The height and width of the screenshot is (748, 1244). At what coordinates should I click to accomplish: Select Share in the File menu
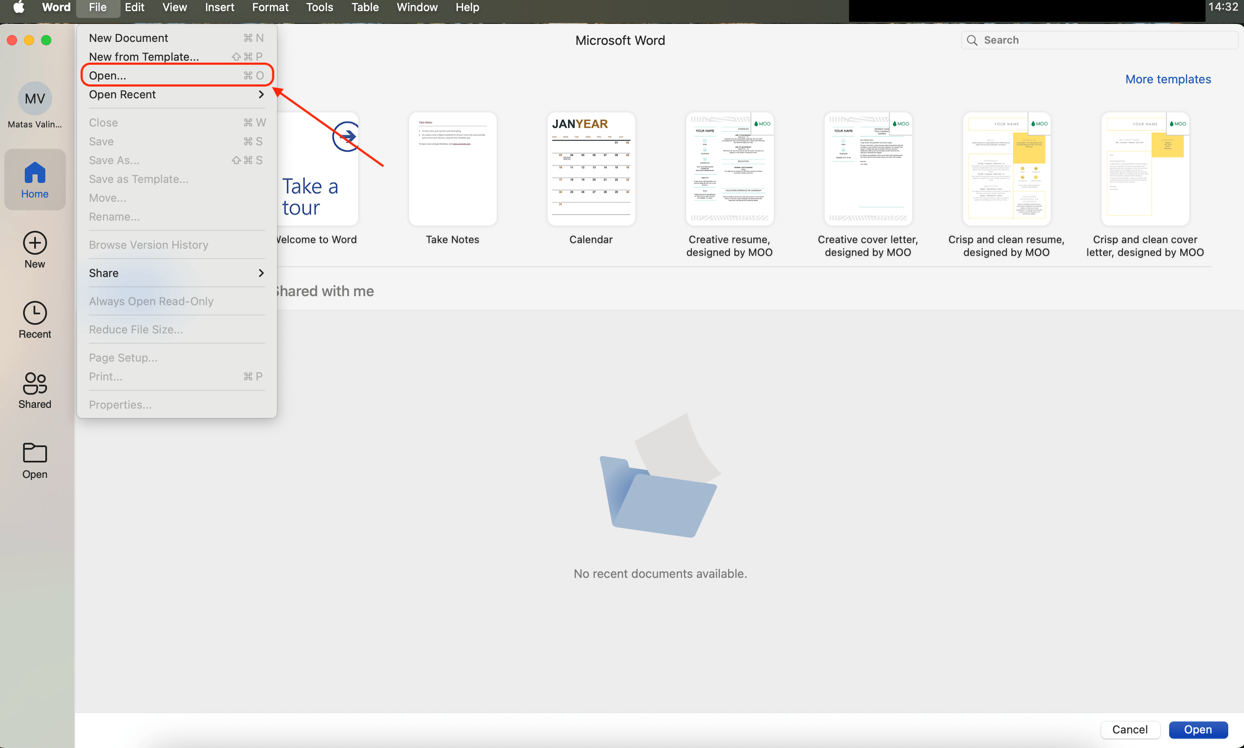pos(177,273)
